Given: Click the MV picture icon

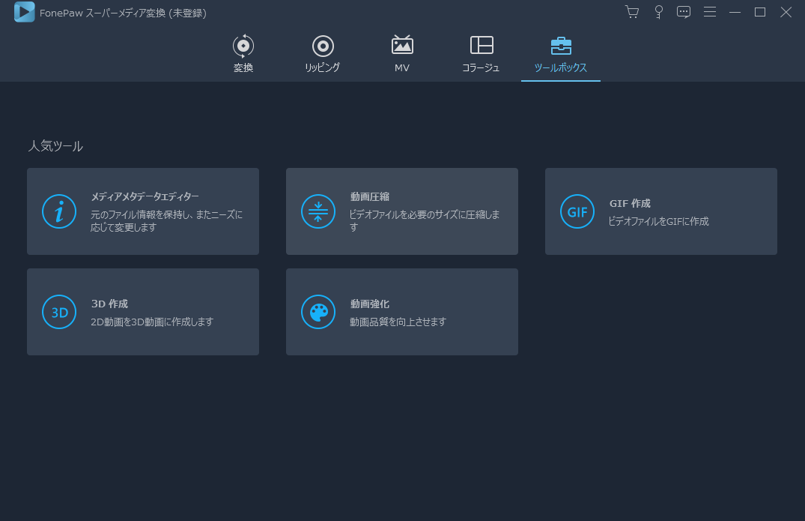Looking at the screenshot, I should [x=402, y=45].
